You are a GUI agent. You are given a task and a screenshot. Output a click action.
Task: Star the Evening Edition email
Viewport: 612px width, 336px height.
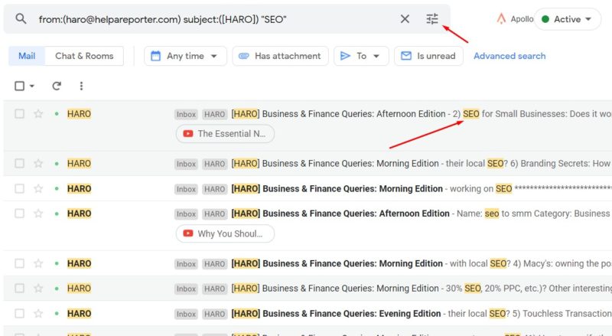[38, 313]
